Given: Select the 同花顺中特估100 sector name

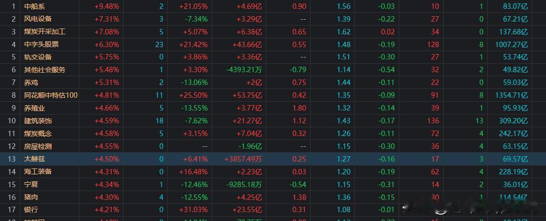Looking at the screenshot, I should click(51, 95).
